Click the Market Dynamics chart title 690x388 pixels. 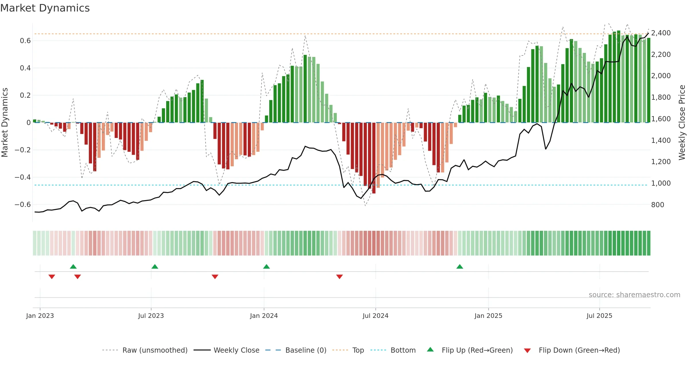coord(45,8)
